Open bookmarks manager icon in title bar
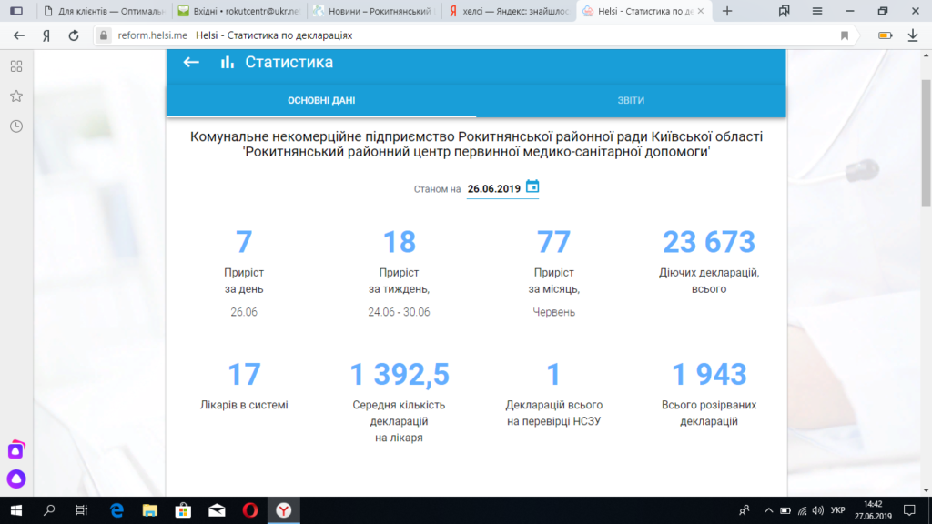The height and width of the screenshot is (524, 932). (x=784, y=11)
